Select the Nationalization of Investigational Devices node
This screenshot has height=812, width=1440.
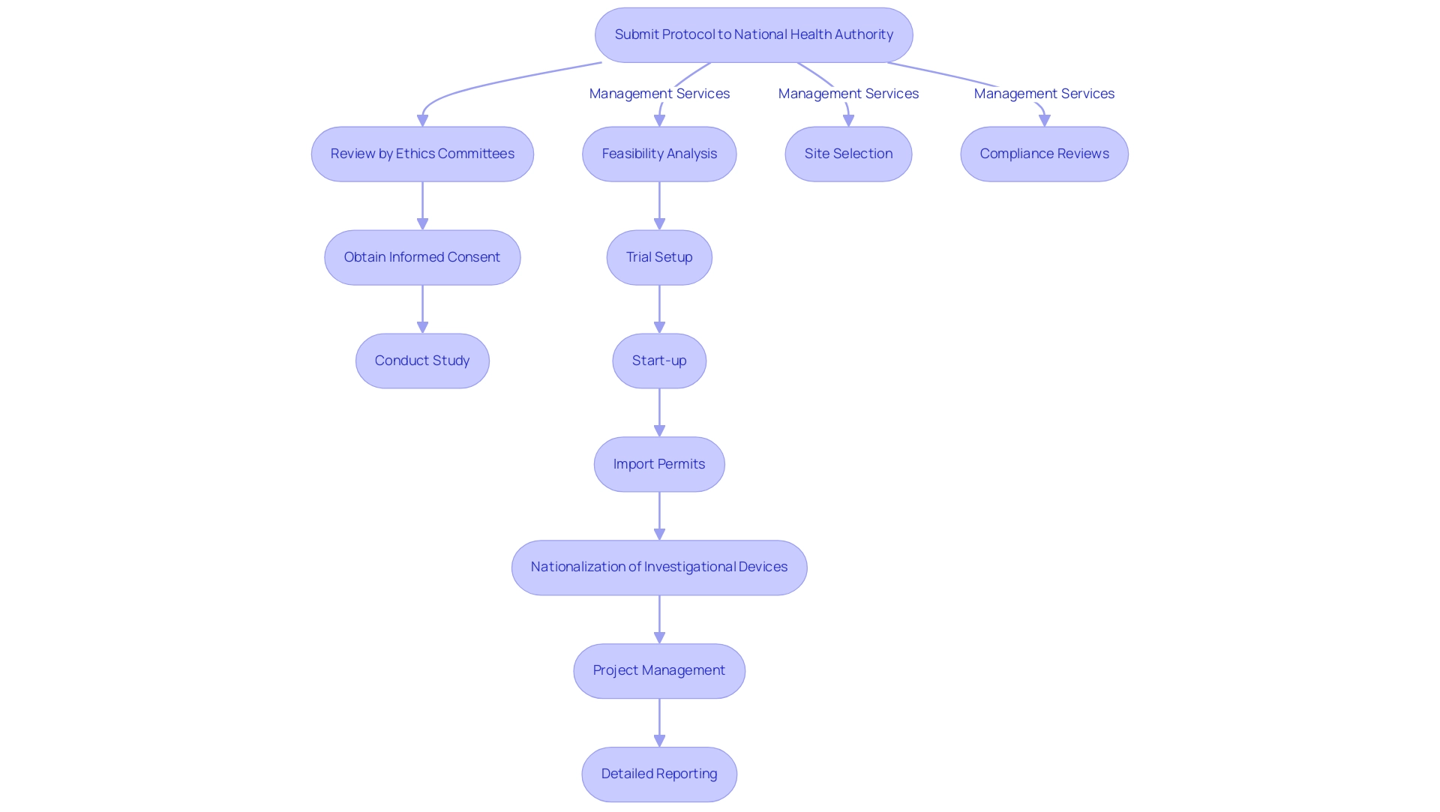tap(660, 566)
